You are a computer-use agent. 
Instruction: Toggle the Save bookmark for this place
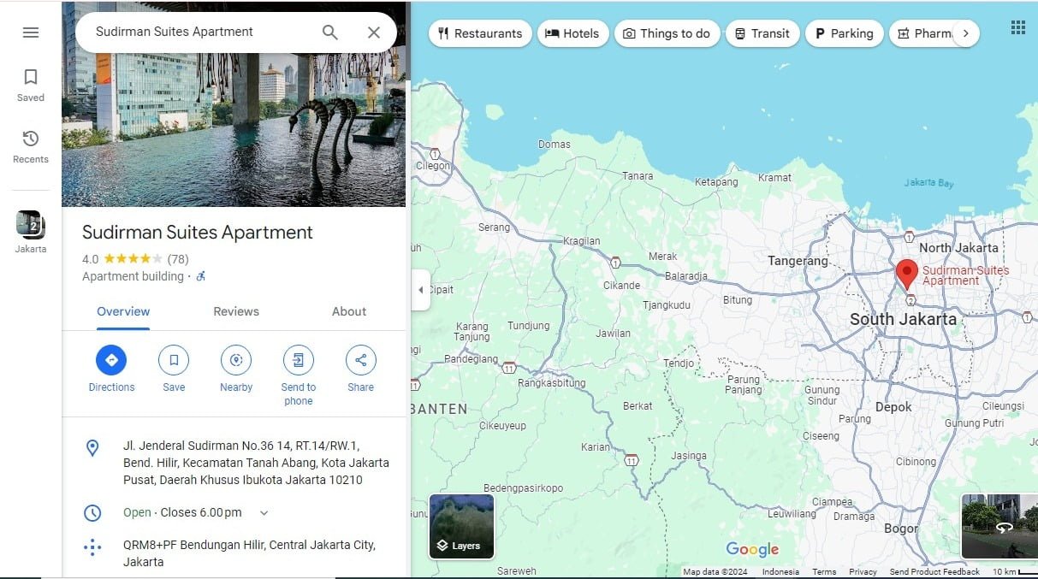pos(174,360)
